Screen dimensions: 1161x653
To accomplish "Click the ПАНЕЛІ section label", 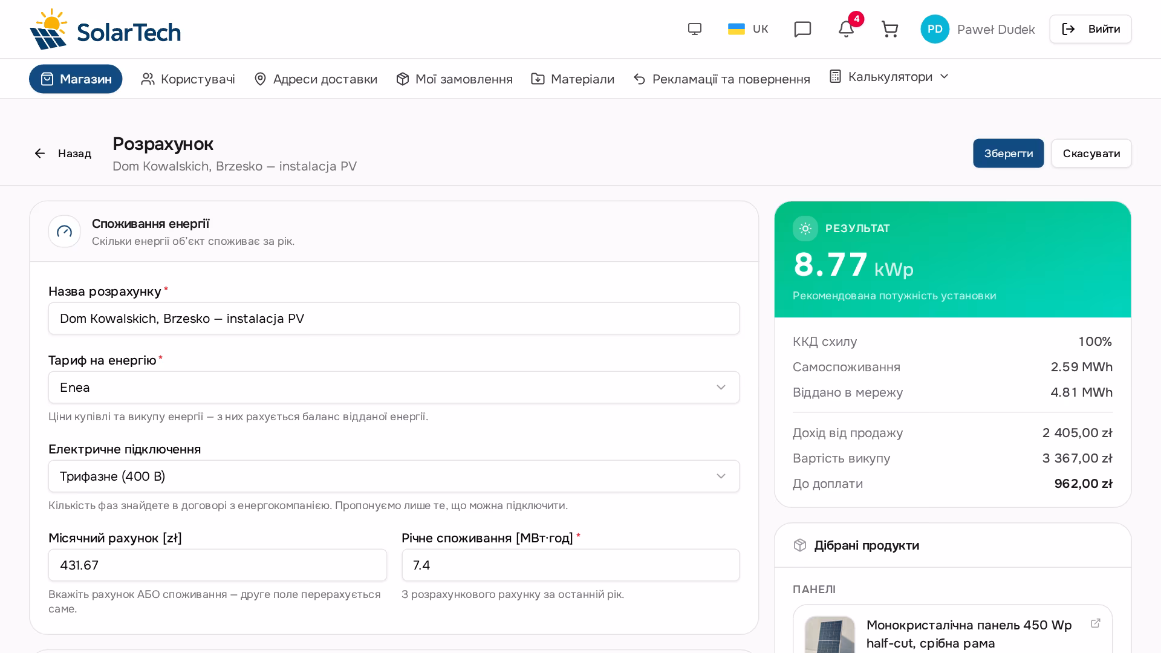I will (814, 590).
